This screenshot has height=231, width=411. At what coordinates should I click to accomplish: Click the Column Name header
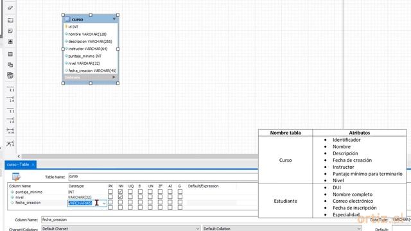tap(20, 186)
